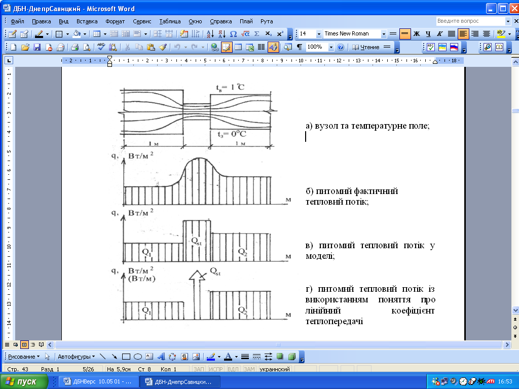519x389 pixels.
Task: Click the Save floppy disk icon
Action: click(x=37, y=47)
